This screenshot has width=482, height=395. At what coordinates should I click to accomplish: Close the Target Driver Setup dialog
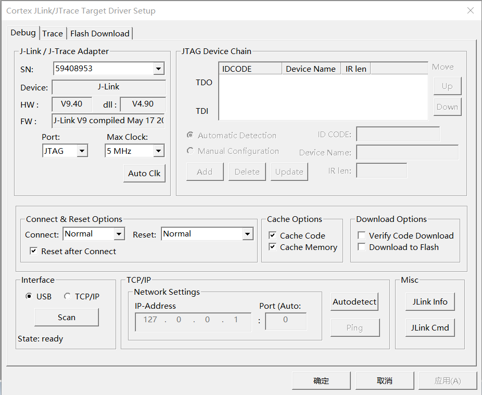click(x=470, y=10)
